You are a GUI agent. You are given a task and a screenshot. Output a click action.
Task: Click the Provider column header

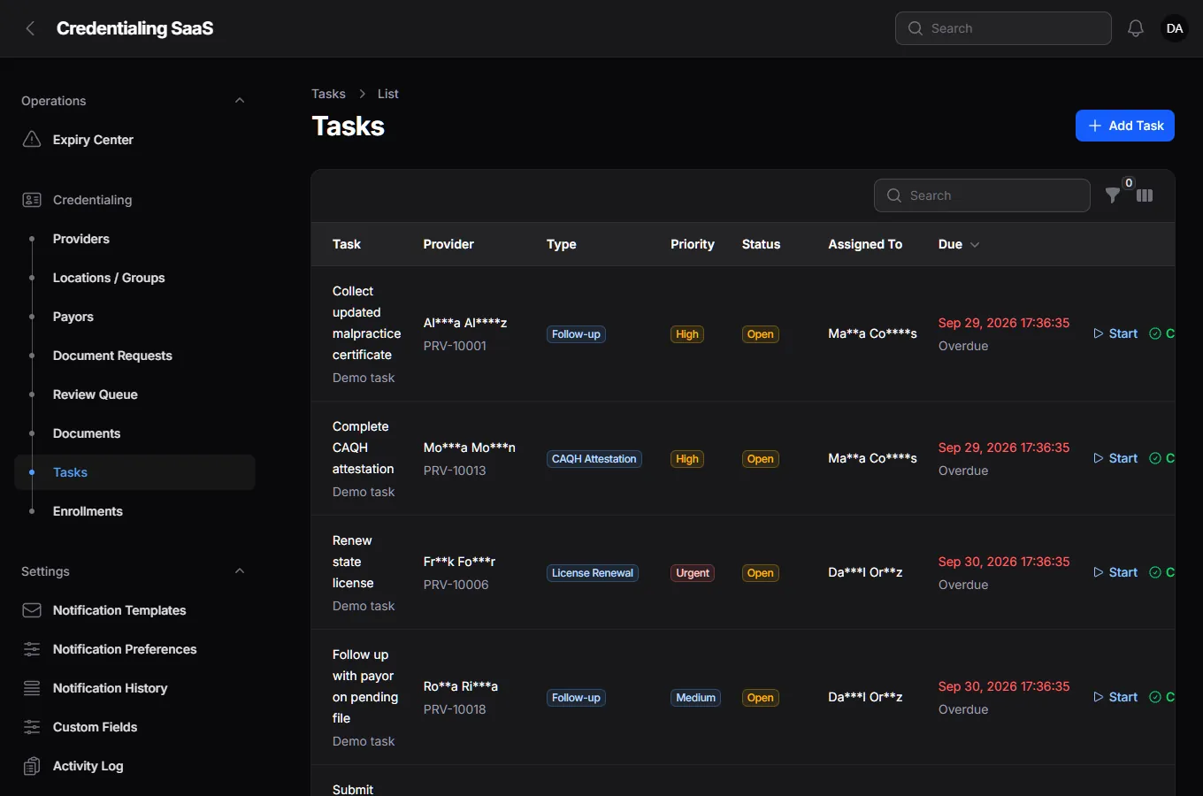click(448, 244)
